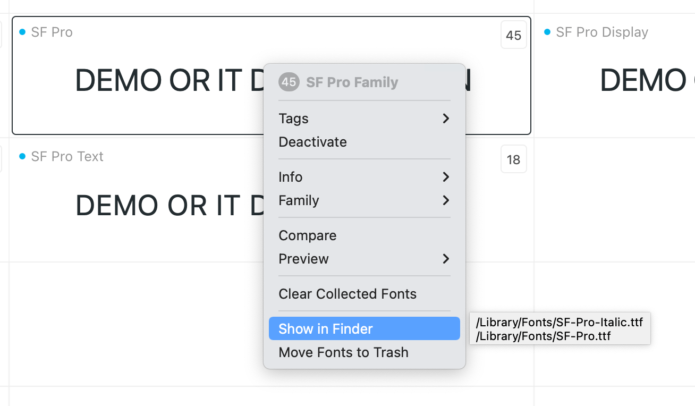
Task: Toggle the activation dot for SF Pro Display
Action: (547, 32)
